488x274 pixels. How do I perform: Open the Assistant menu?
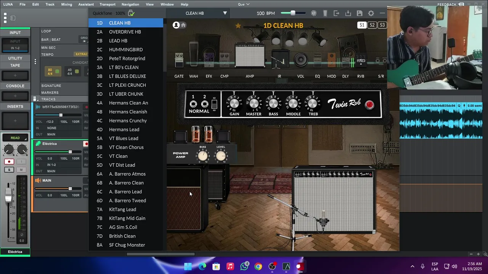(x=86, y=4)
